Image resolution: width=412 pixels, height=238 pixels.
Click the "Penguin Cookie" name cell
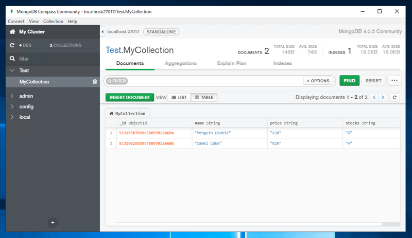click(230, 133)
